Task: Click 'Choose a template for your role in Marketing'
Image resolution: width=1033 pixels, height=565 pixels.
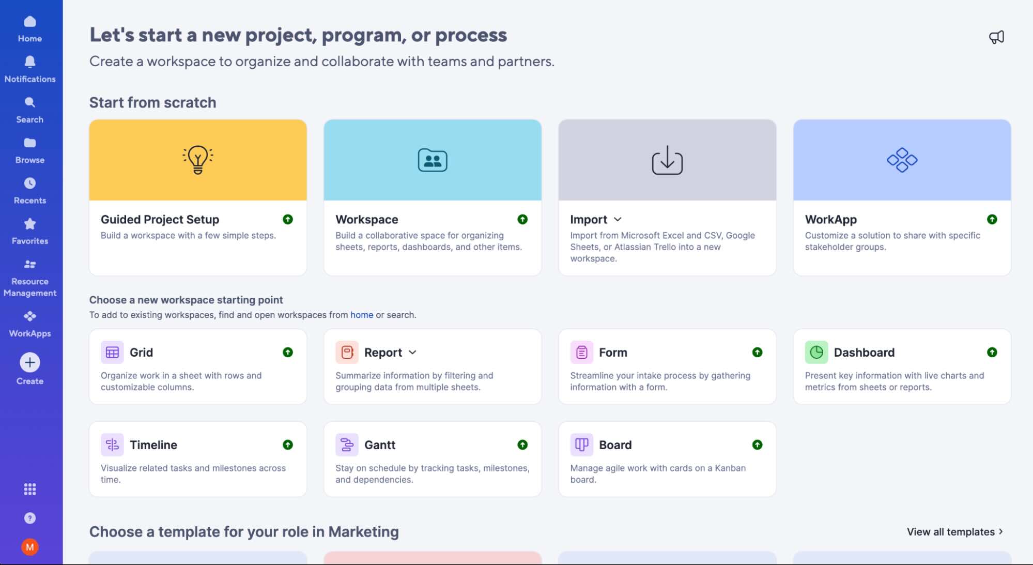Action: tap(244, 532)
